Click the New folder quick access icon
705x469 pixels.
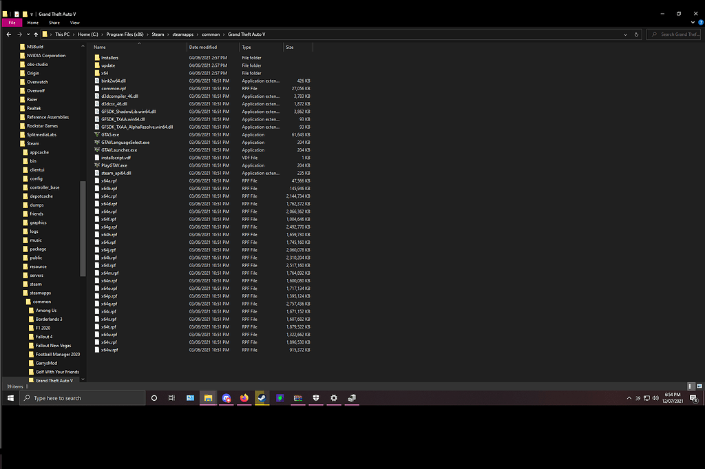(x=25, y=14)
